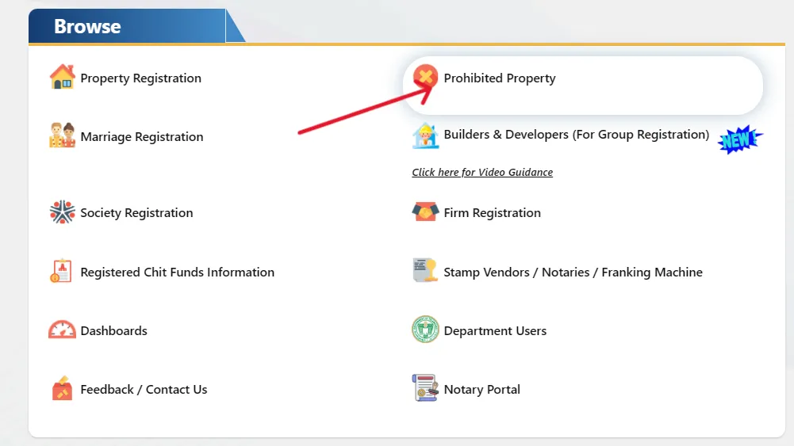The height and width of the screenshot is (446, 794).
Task: Click the Registered Chit Funds document icon
Action: (61, 271)
